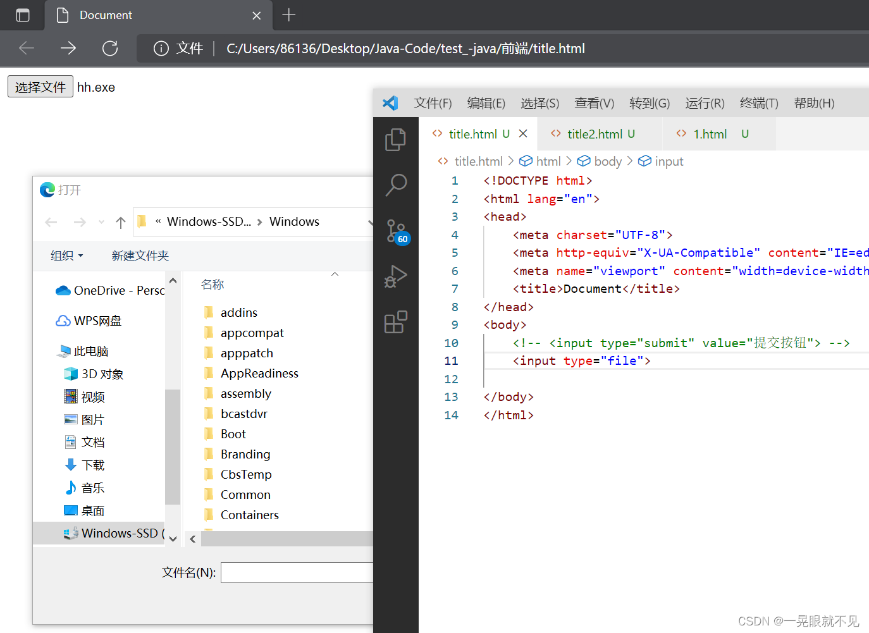869x633 pixels.
Task: Open recent locations dropdown in dialog
Action: tap(101, 222)
